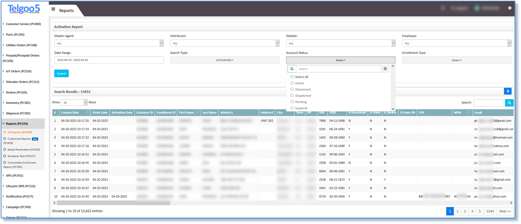
Task: Click the Email column header
Action: (x=493, y=113)
